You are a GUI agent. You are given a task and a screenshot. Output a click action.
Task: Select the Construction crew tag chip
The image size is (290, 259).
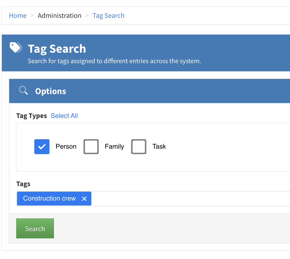[49, 198]
